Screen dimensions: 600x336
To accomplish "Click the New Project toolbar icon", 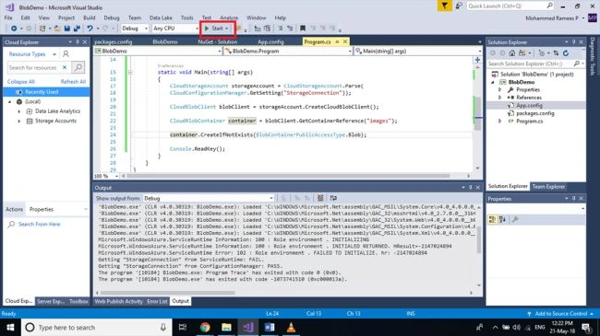I will 42,29.
